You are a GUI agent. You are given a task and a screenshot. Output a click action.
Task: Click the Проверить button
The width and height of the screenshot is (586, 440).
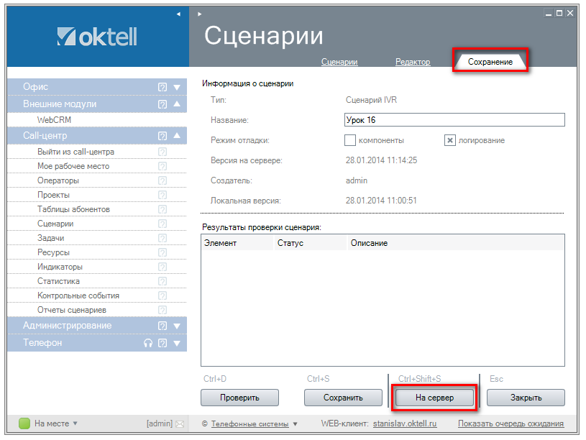tap(239, 397)
